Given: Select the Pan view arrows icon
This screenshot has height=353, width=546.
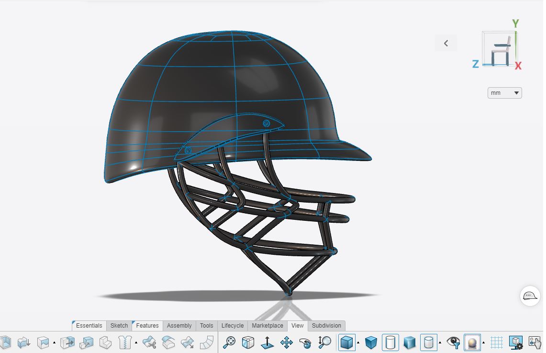Looking at the screenshot, I should coord(286,342).
